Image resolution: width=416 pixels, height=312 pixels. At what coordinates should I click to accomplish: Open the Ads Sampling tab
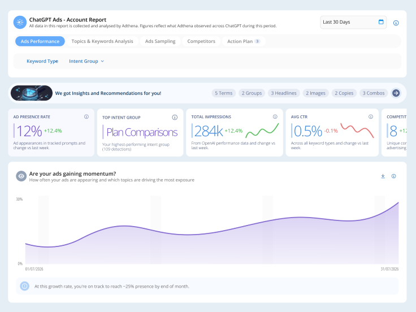click(161, 41)
